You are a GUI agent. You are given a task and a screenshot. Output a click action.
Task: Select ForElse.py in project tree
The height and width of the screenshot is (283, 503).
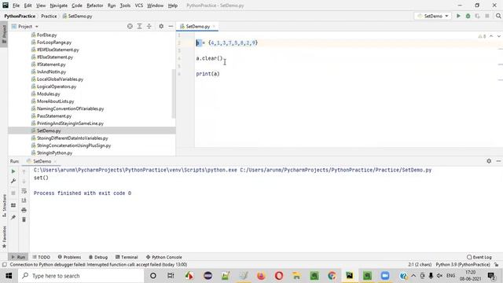[x=47, y=35]
